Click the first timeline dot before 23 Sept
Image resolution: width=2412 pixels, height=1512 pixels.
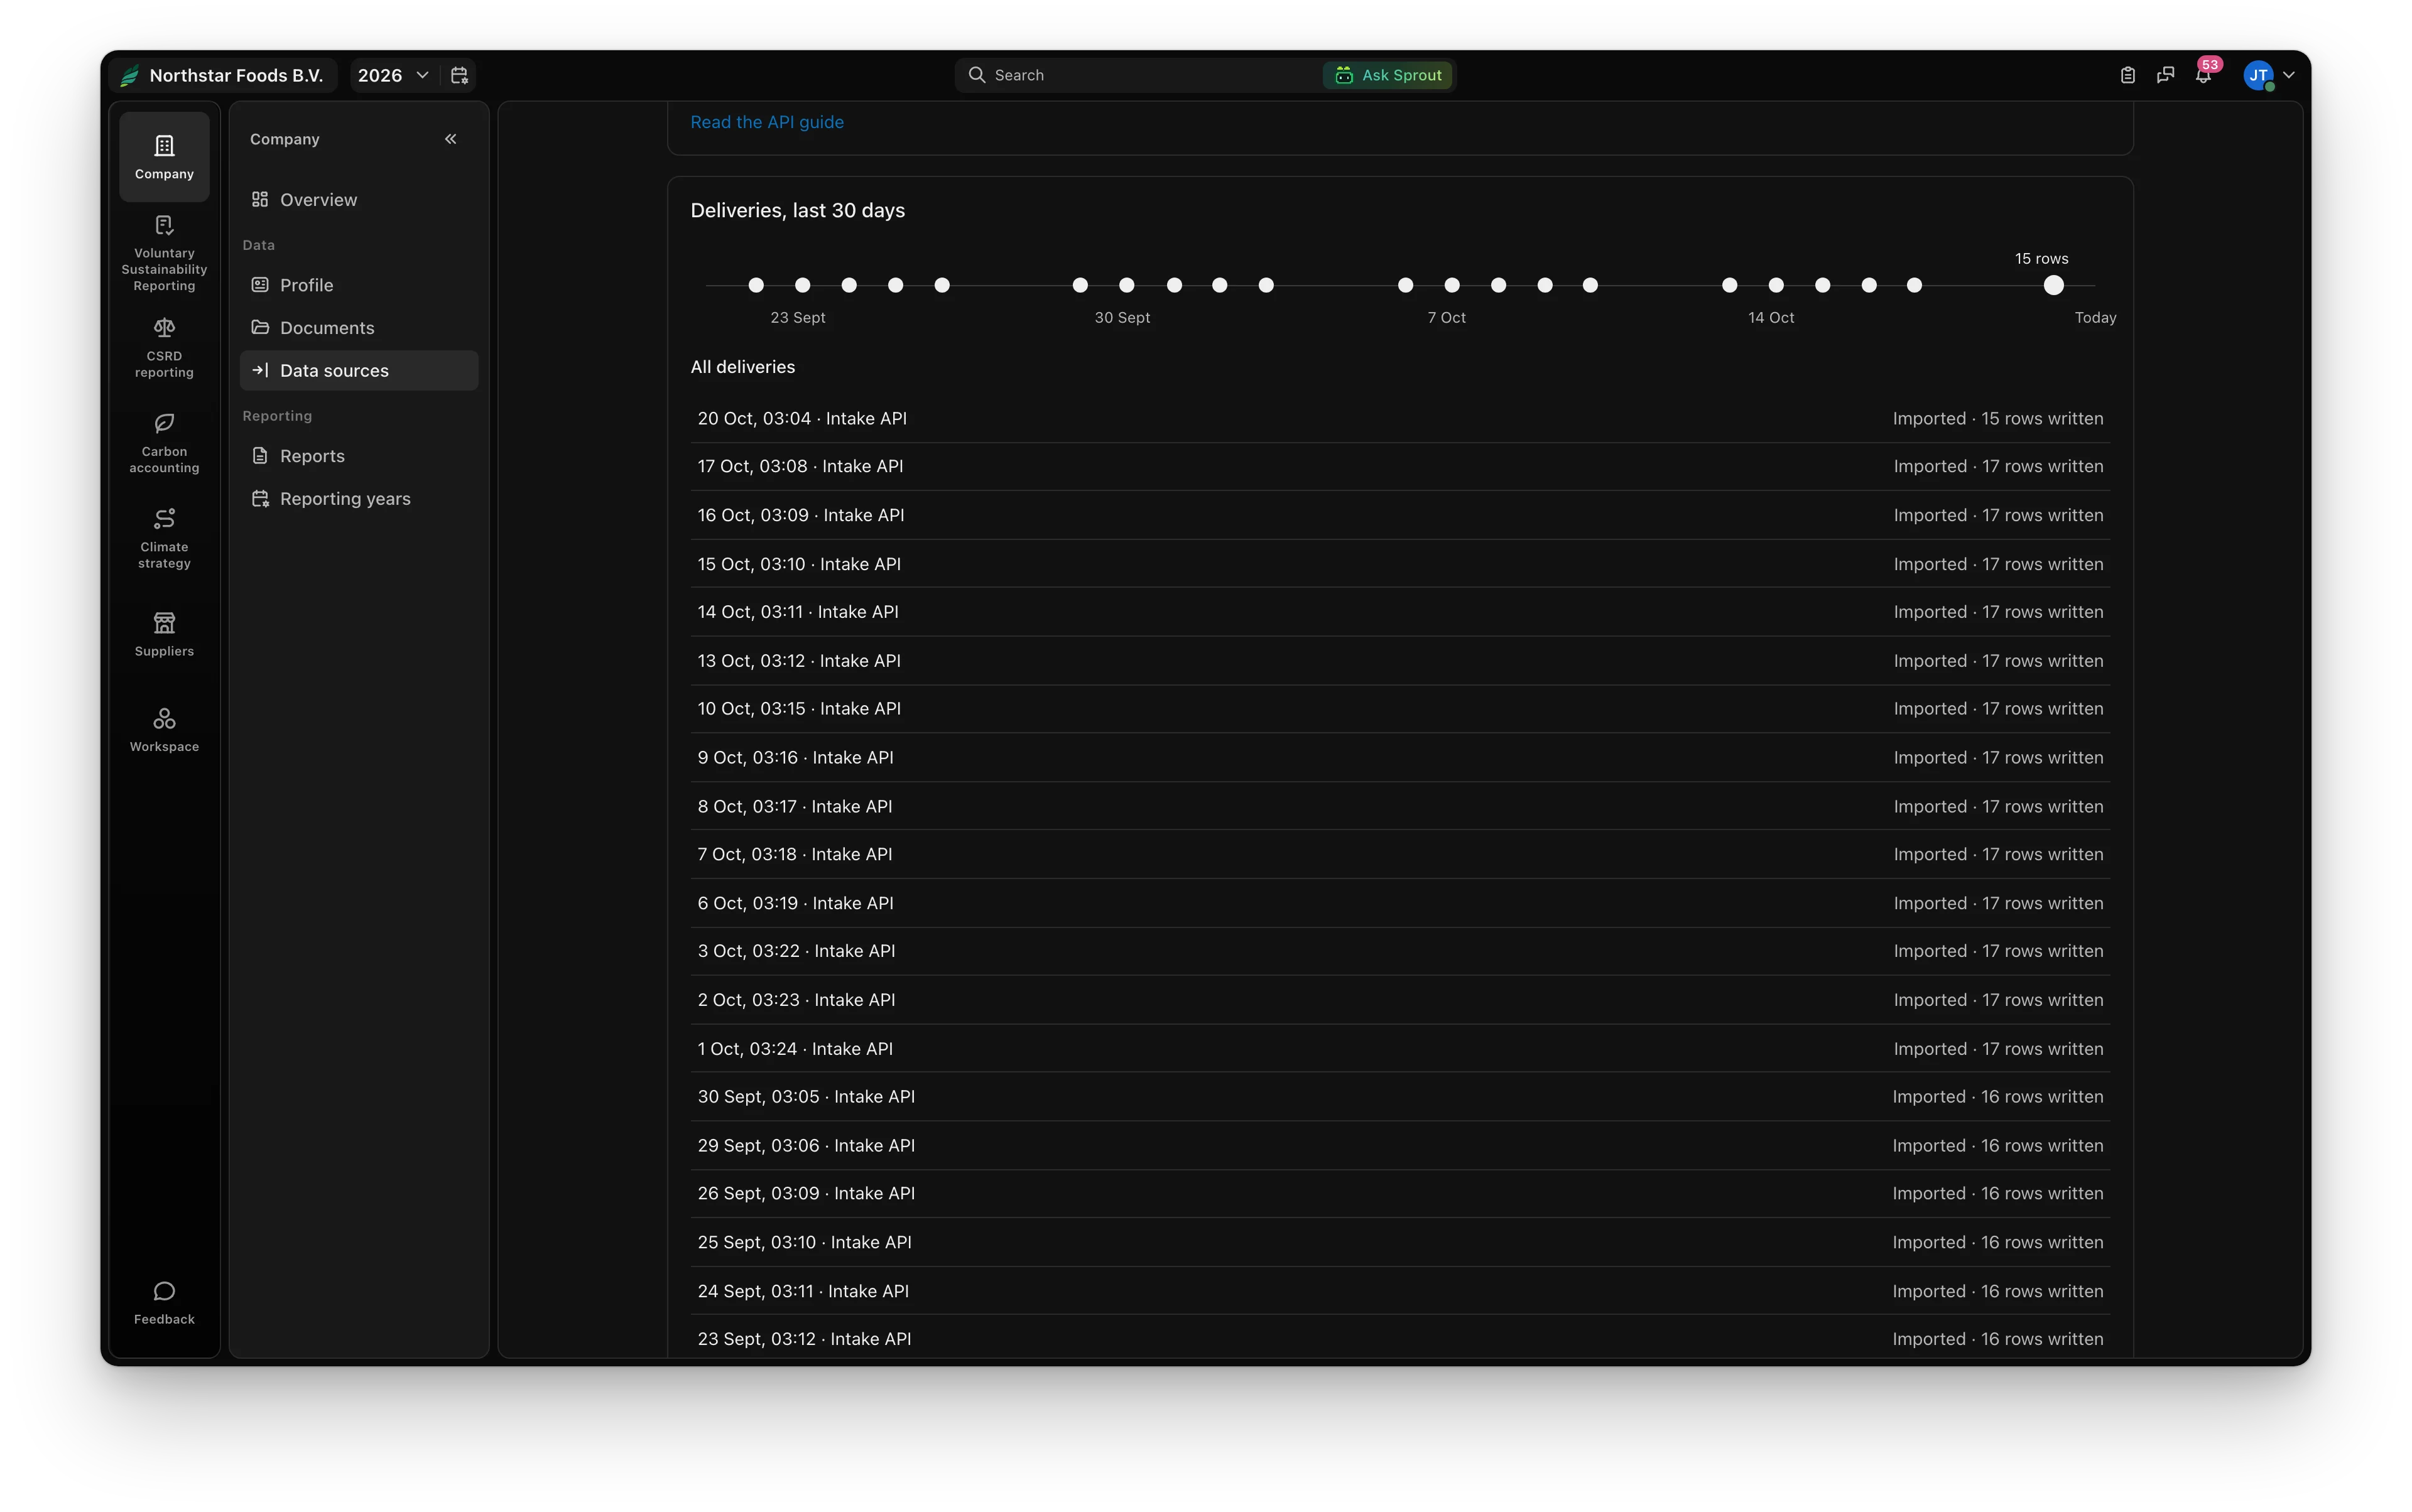click(756, 285)
